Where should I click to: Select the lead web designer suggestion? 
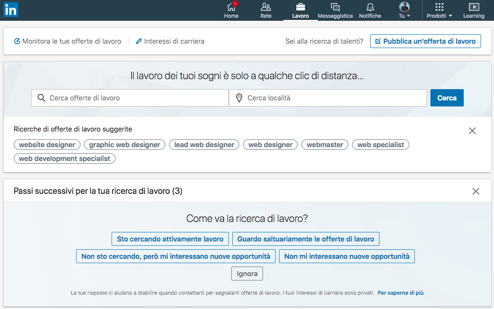point(204,145)
